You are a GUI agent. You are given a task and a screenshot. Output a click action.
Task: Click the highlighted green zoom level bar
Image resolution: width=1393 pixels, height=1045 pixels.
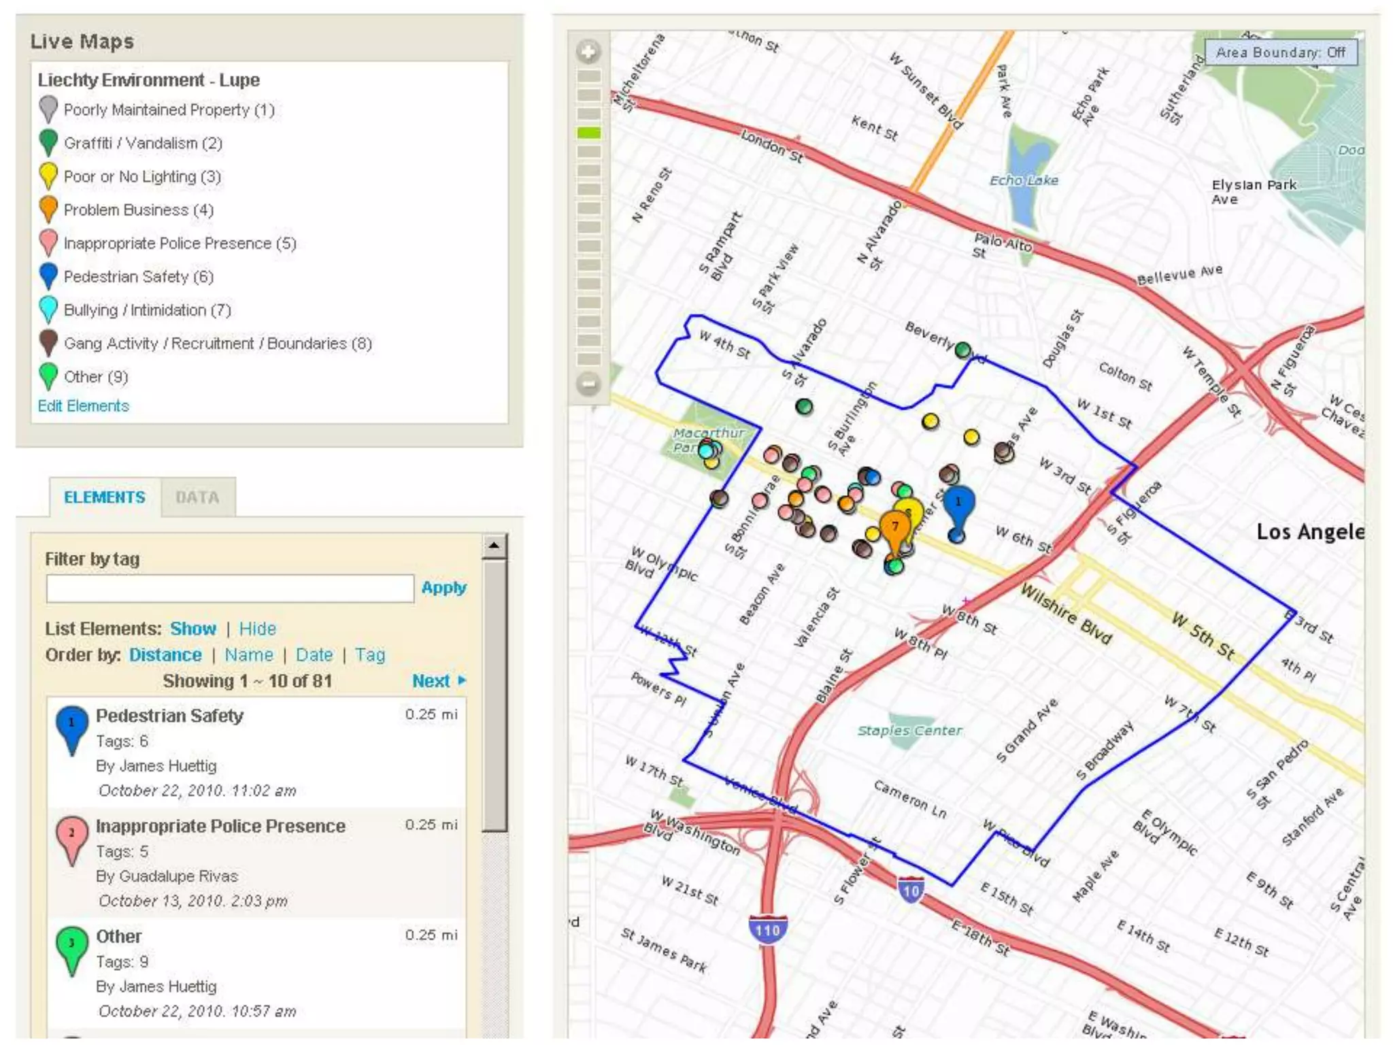[588, 133]
